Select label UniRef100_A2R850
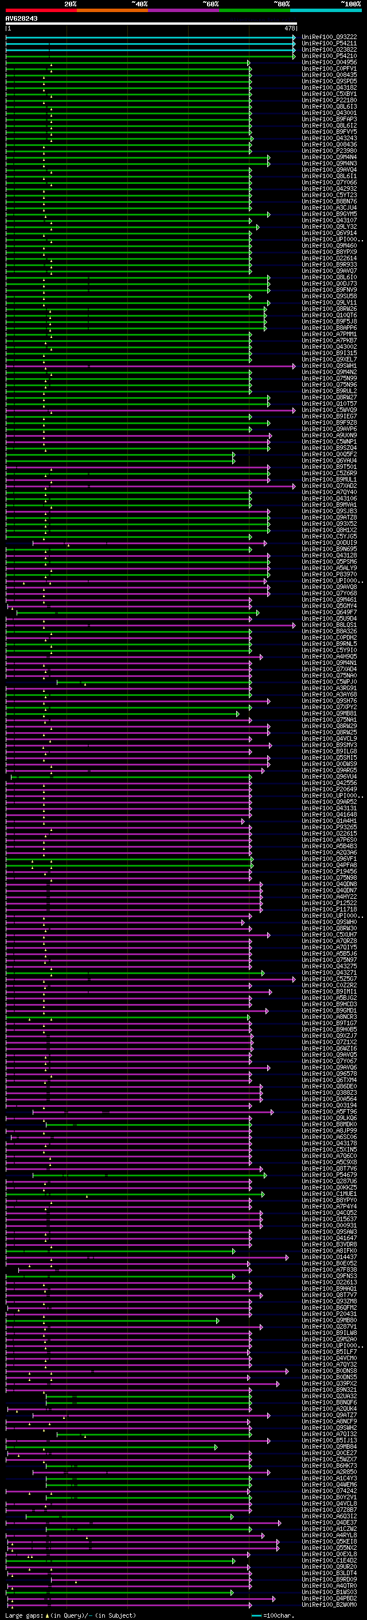The width and height of the screenshot is (367, 1620). [329, 1472]
